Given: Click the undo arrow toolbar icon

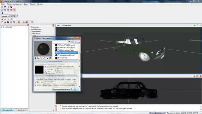Looking at the screenshot, I should pyautogui.click(x=29, y=22).
